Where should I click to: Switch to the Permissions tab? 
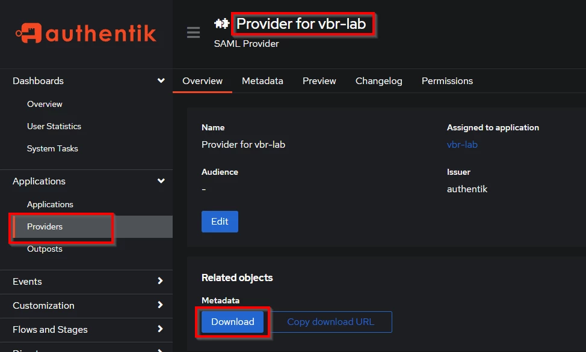coord(447,81)
